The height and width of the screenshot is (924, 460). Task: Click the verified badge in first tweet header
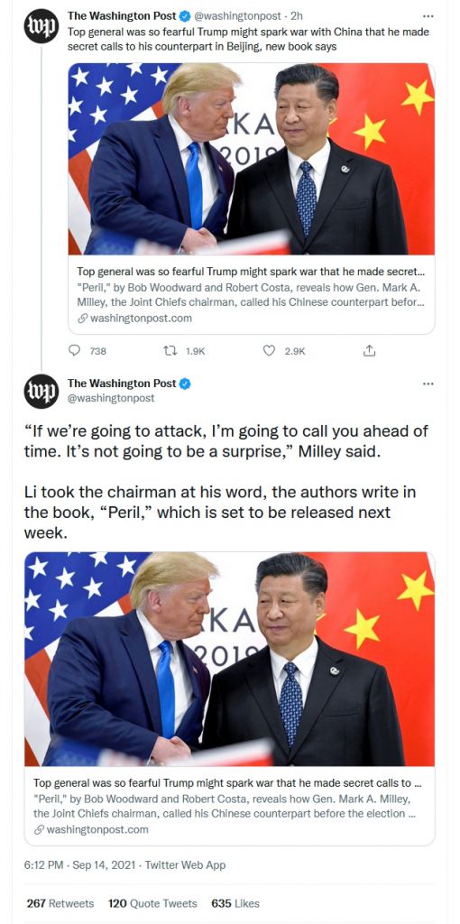pyautogui.click(x=184, y=16)
